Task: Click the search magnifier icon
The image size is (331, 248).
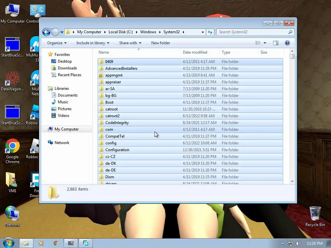Action: [x=291, y=32]
